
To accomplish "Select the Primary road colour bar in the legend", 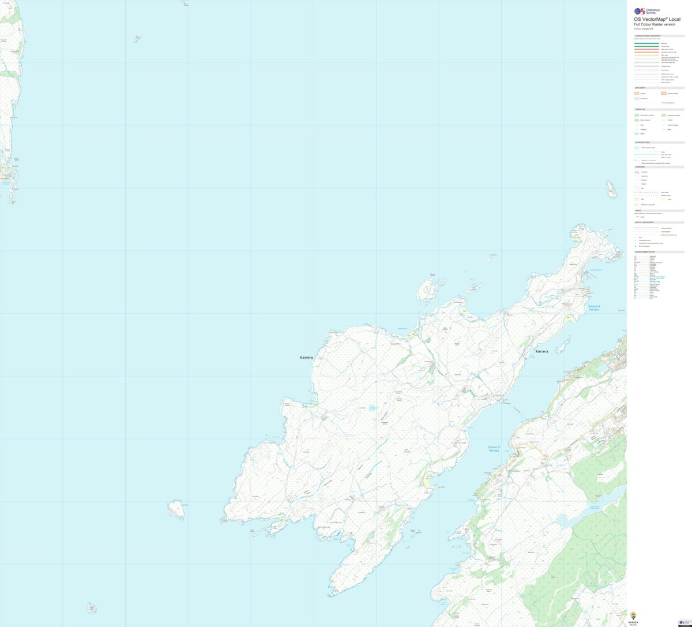I will pyautogui.click(x=646, y=46).
